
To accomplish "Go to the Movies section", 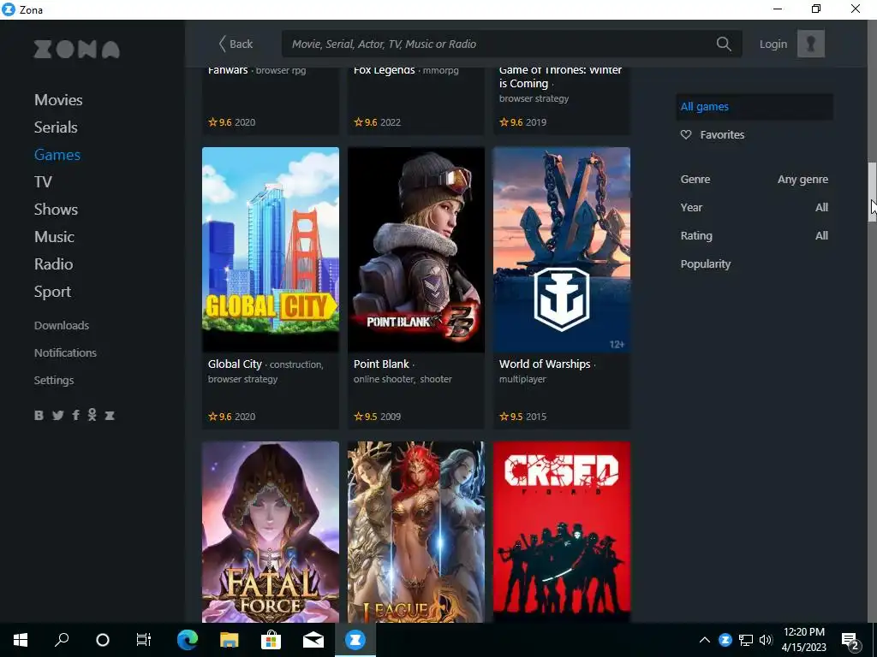I will tap(58, 100).
